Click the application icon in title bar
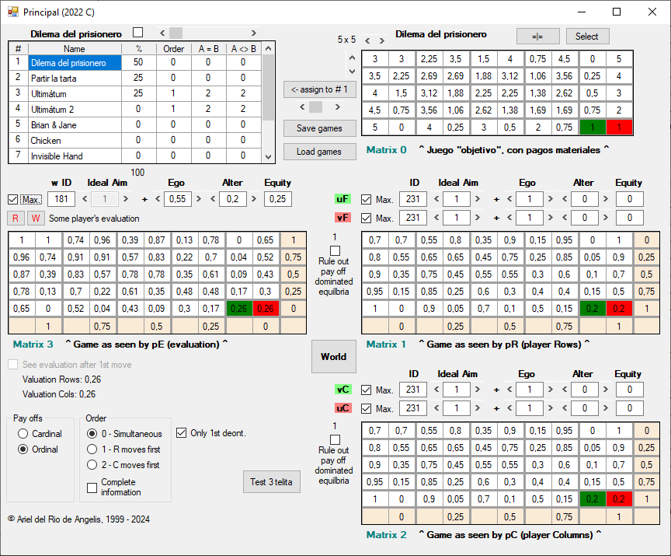The image size is (671, 556). 12,12
